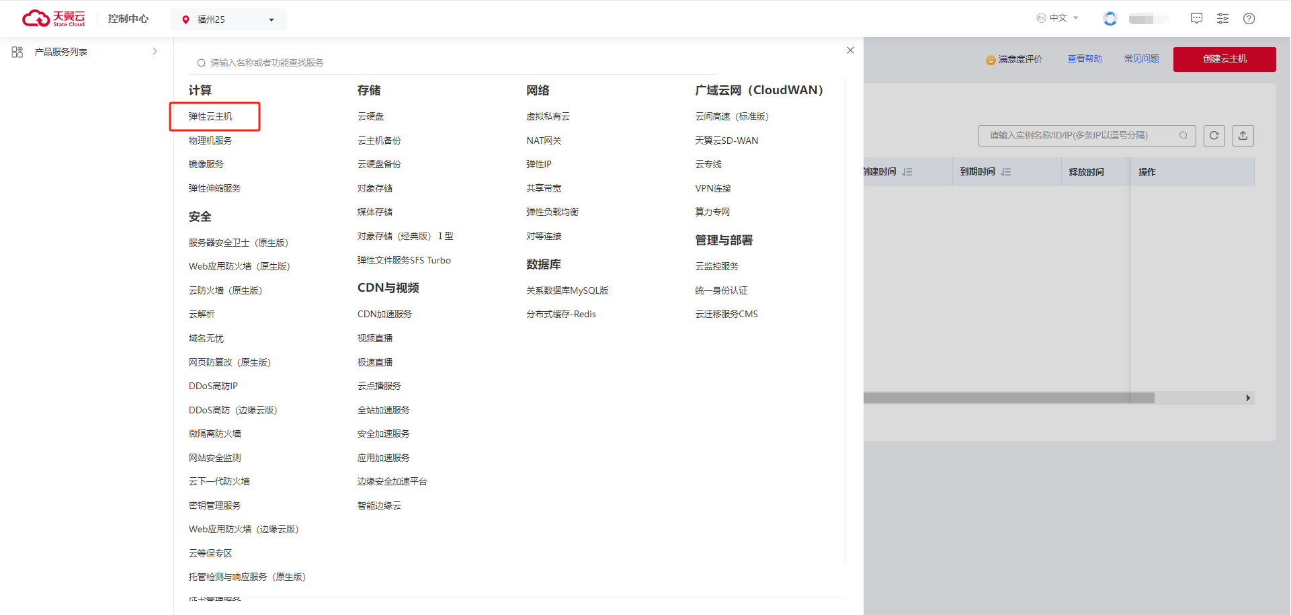The width and height of the screenshot is (1291, 615).
Task: Click the user avatar icon
Action: click(x=1110, y=18)
